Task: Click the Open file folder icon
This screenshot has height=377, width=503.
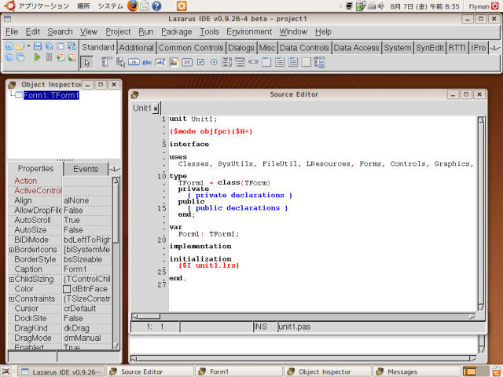Action: [20, 46]
